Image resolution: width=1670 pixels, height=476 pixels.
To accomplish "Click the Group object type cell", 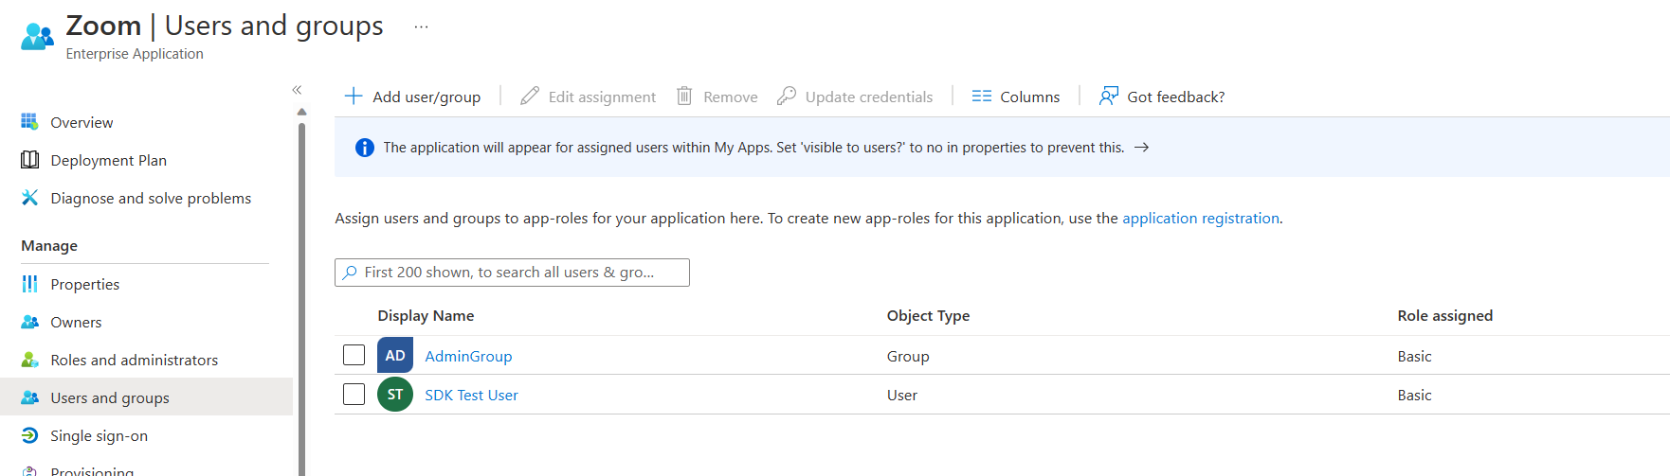I will (x=908, y=356).
